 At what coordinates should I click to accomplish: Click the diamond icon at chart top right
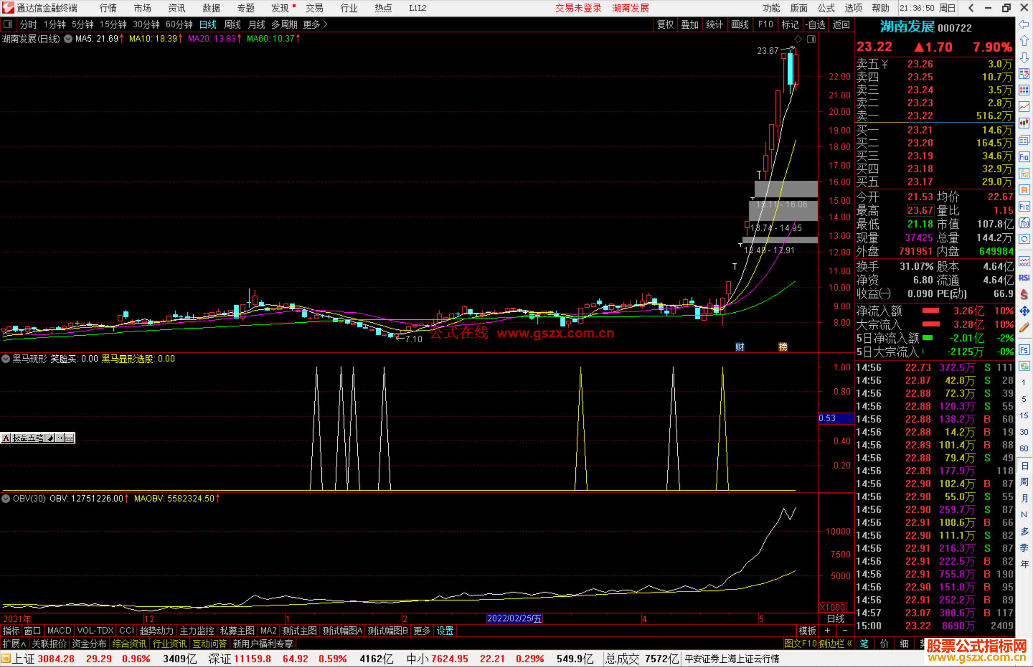coord(798,39)
